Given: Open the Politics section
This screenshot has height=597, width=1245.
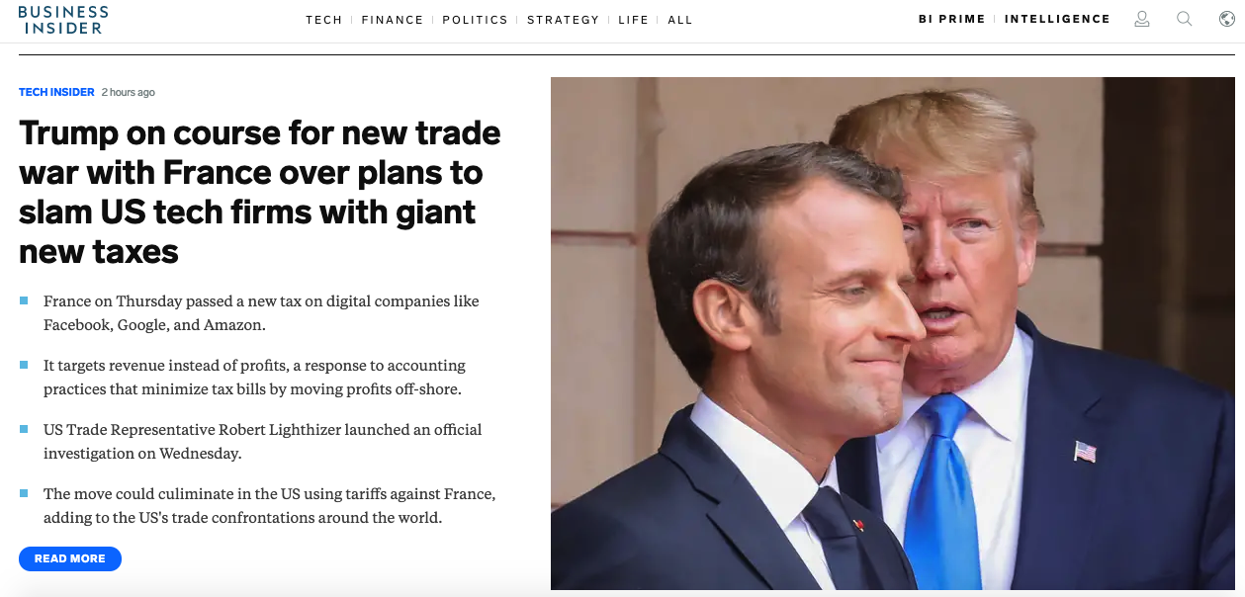Looking at the screenshot, I should (475, 20).
